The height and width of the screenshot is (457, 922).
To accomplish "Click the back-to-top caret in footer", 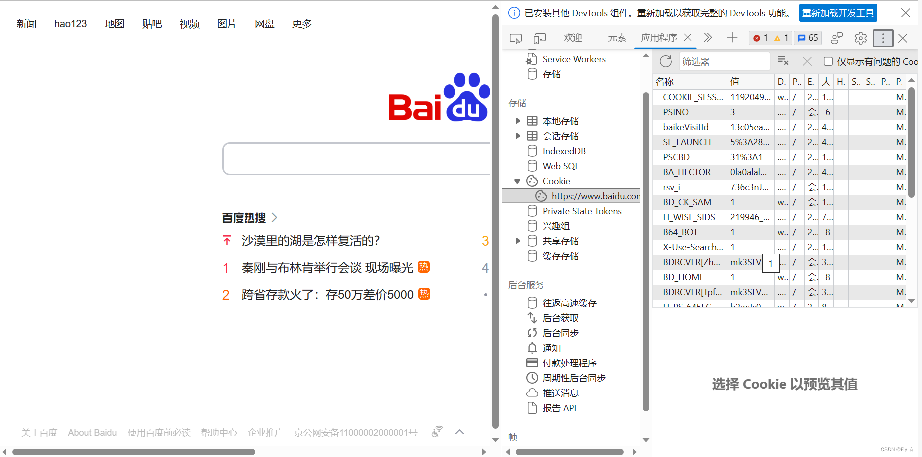I will [x=460, y=432].
